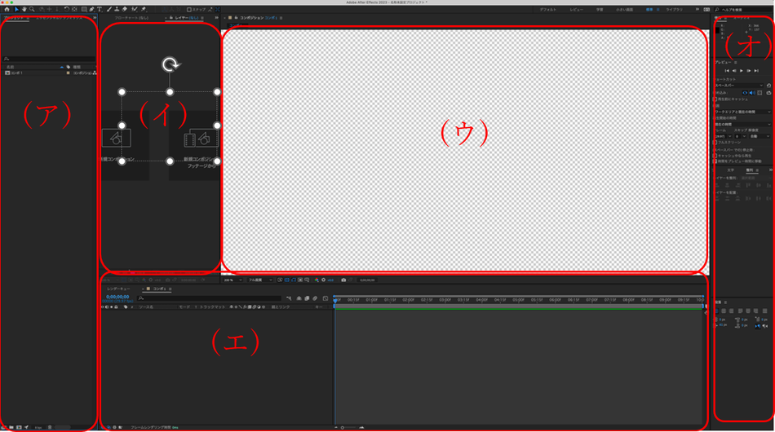Image resolution: width=775 pixels, height=432 pixels.
Task: Choose the Type text tool
Action: 100,10
